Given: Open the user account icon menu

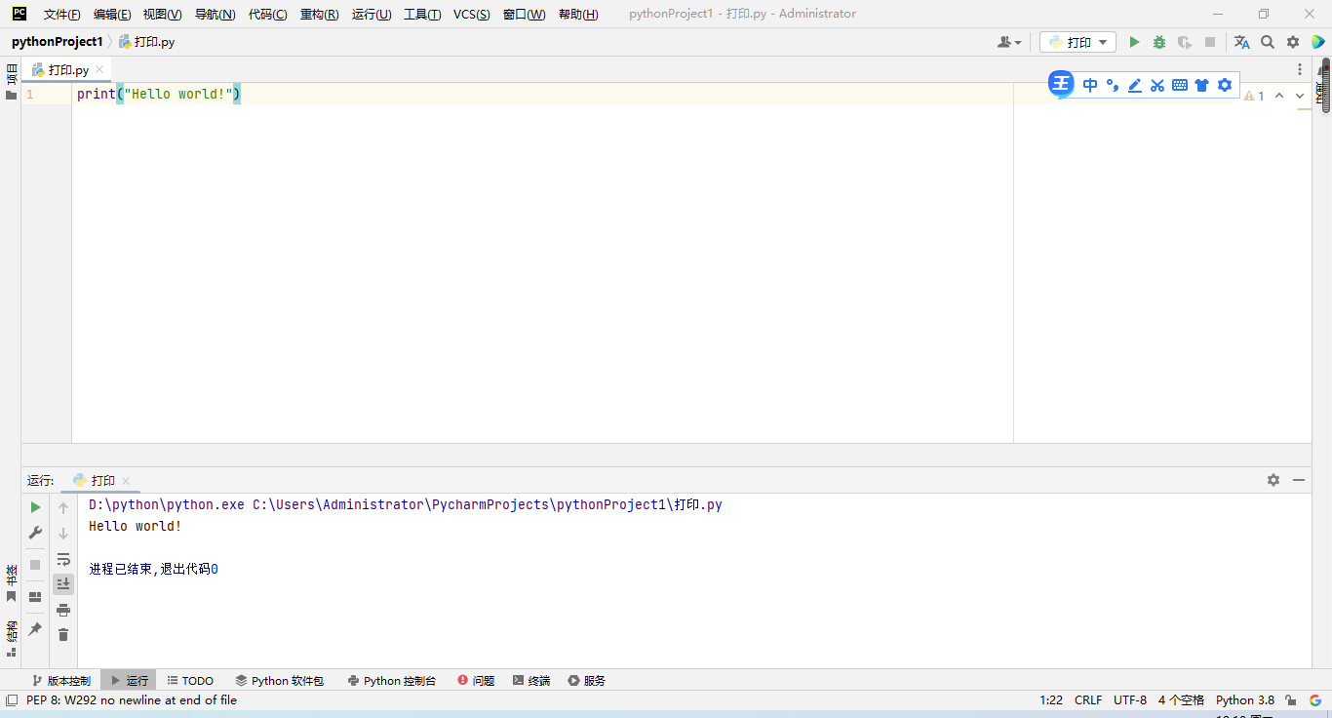Looking at the screenshot, I should click(x=1009, y=42).
